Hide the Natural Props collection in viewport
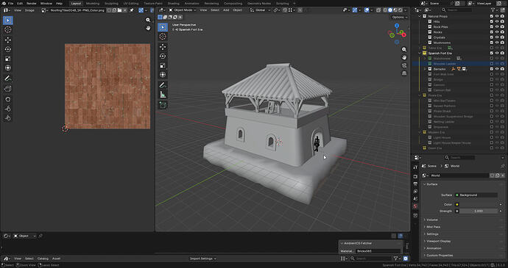 [x=497, y=16]
